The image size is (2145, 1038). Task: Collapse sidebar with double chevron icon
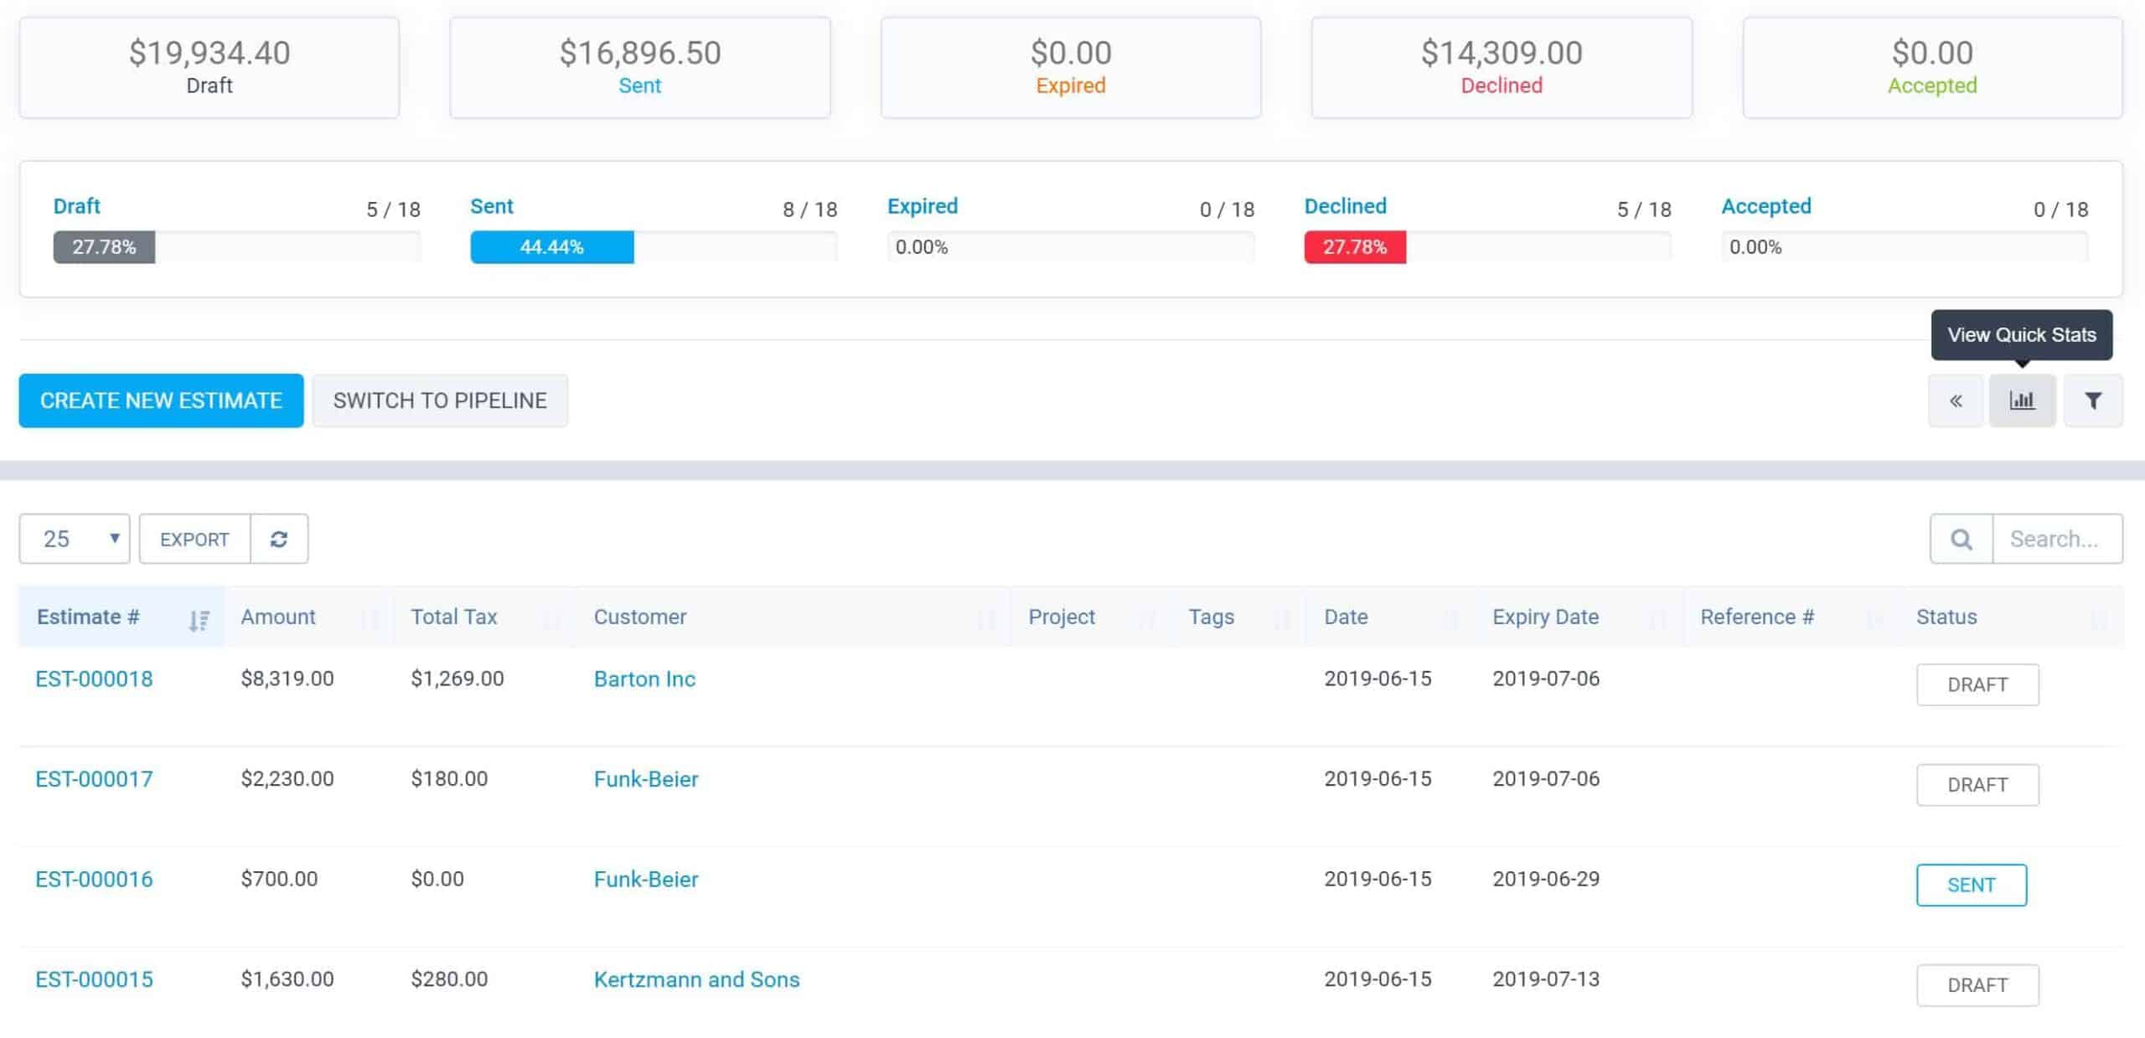click(x=1955, y=400)
